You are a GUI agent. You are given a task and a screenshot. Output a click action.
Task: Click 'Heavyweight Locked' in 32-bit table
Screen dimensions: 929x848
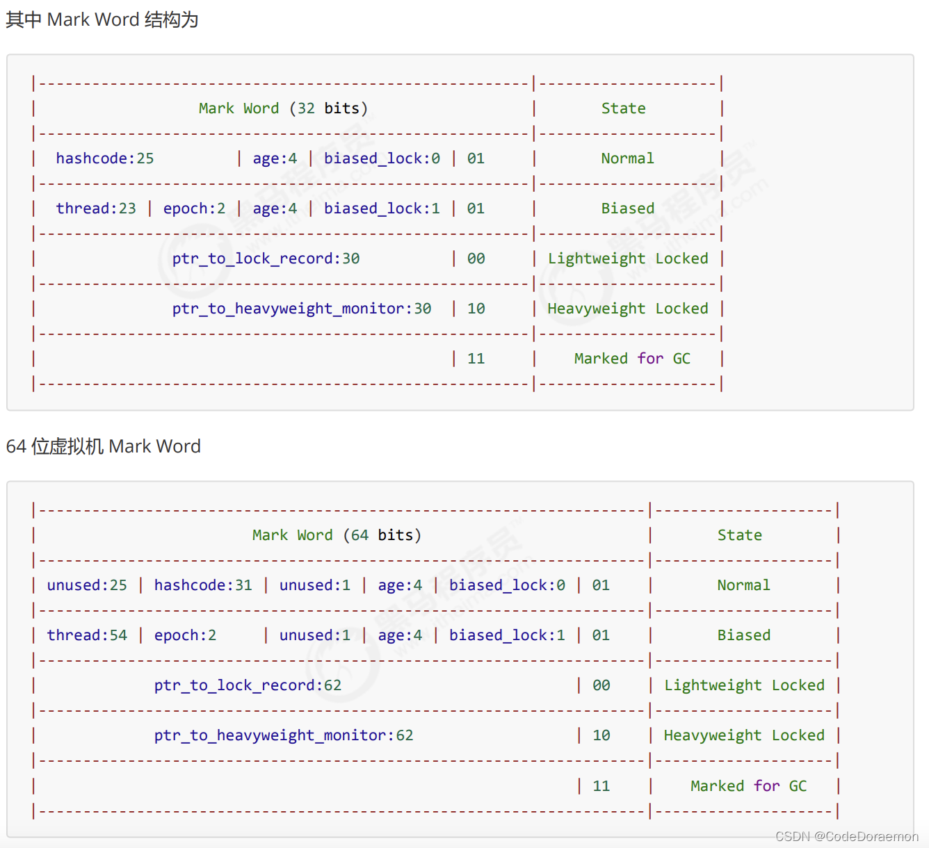pyautogui.click(x=628, y=309)
